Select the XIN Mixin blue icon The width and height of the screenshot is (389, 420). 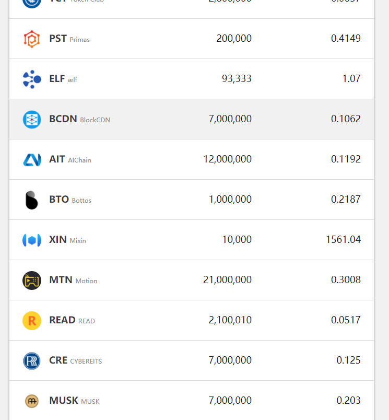click(32, 240)
